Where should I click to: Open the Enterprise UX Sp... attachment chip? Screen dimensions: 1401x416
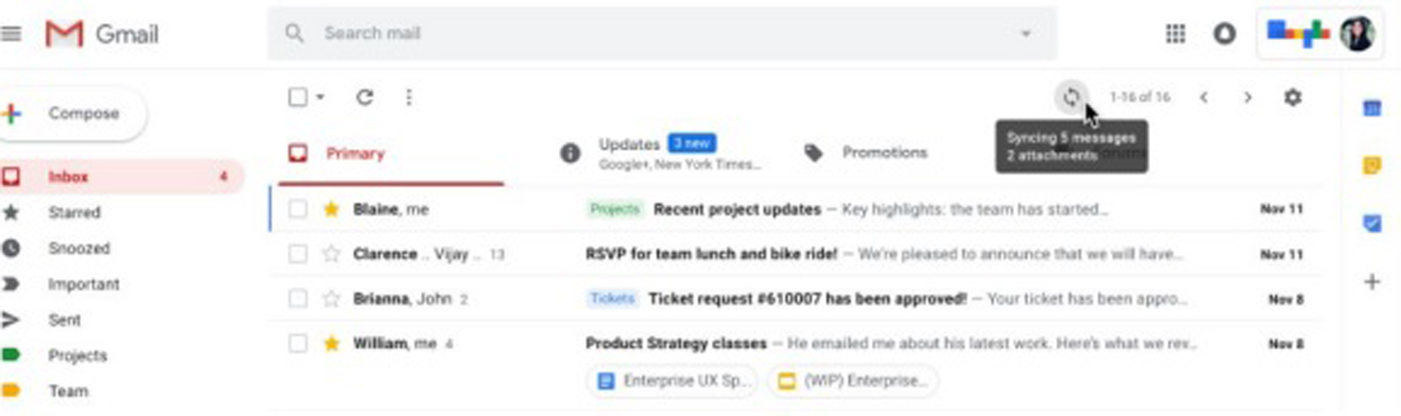click(672, 381)
